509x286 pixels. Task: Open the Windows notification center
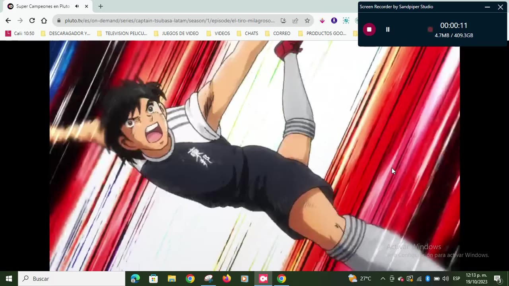click(x=497, y=279)
